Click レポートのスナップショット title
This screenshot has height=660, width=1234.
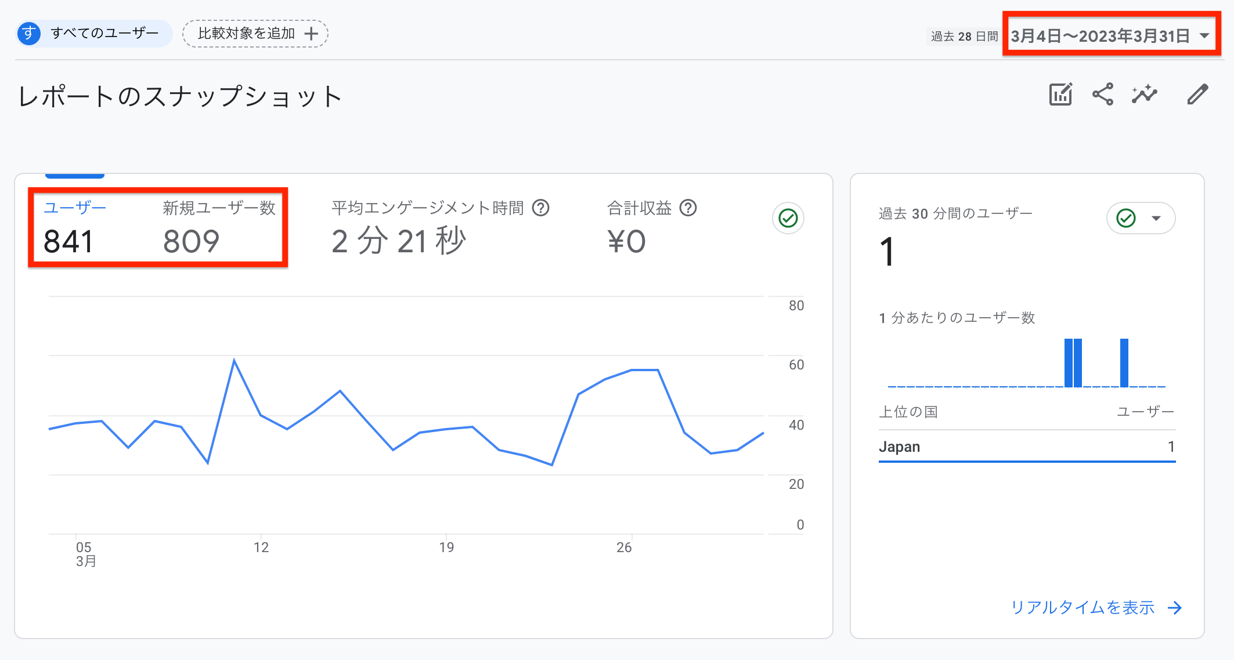point(181,96)
